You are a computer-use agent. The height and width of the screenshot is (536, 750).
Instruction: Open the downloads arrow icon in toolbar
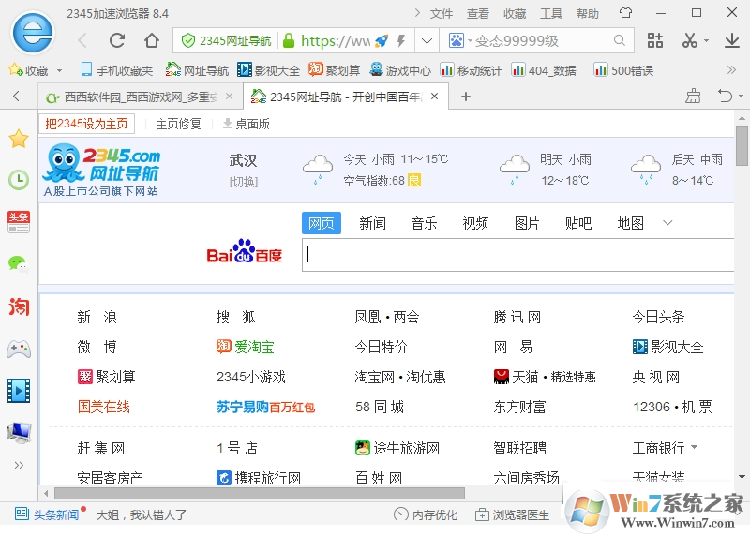click(x=731, y=40)
